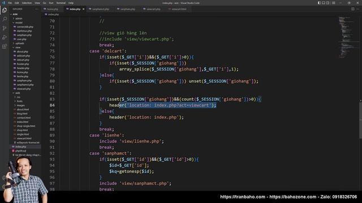Open connectdb.php in model folder
The image size is (362, 203).
click(25, 27)
